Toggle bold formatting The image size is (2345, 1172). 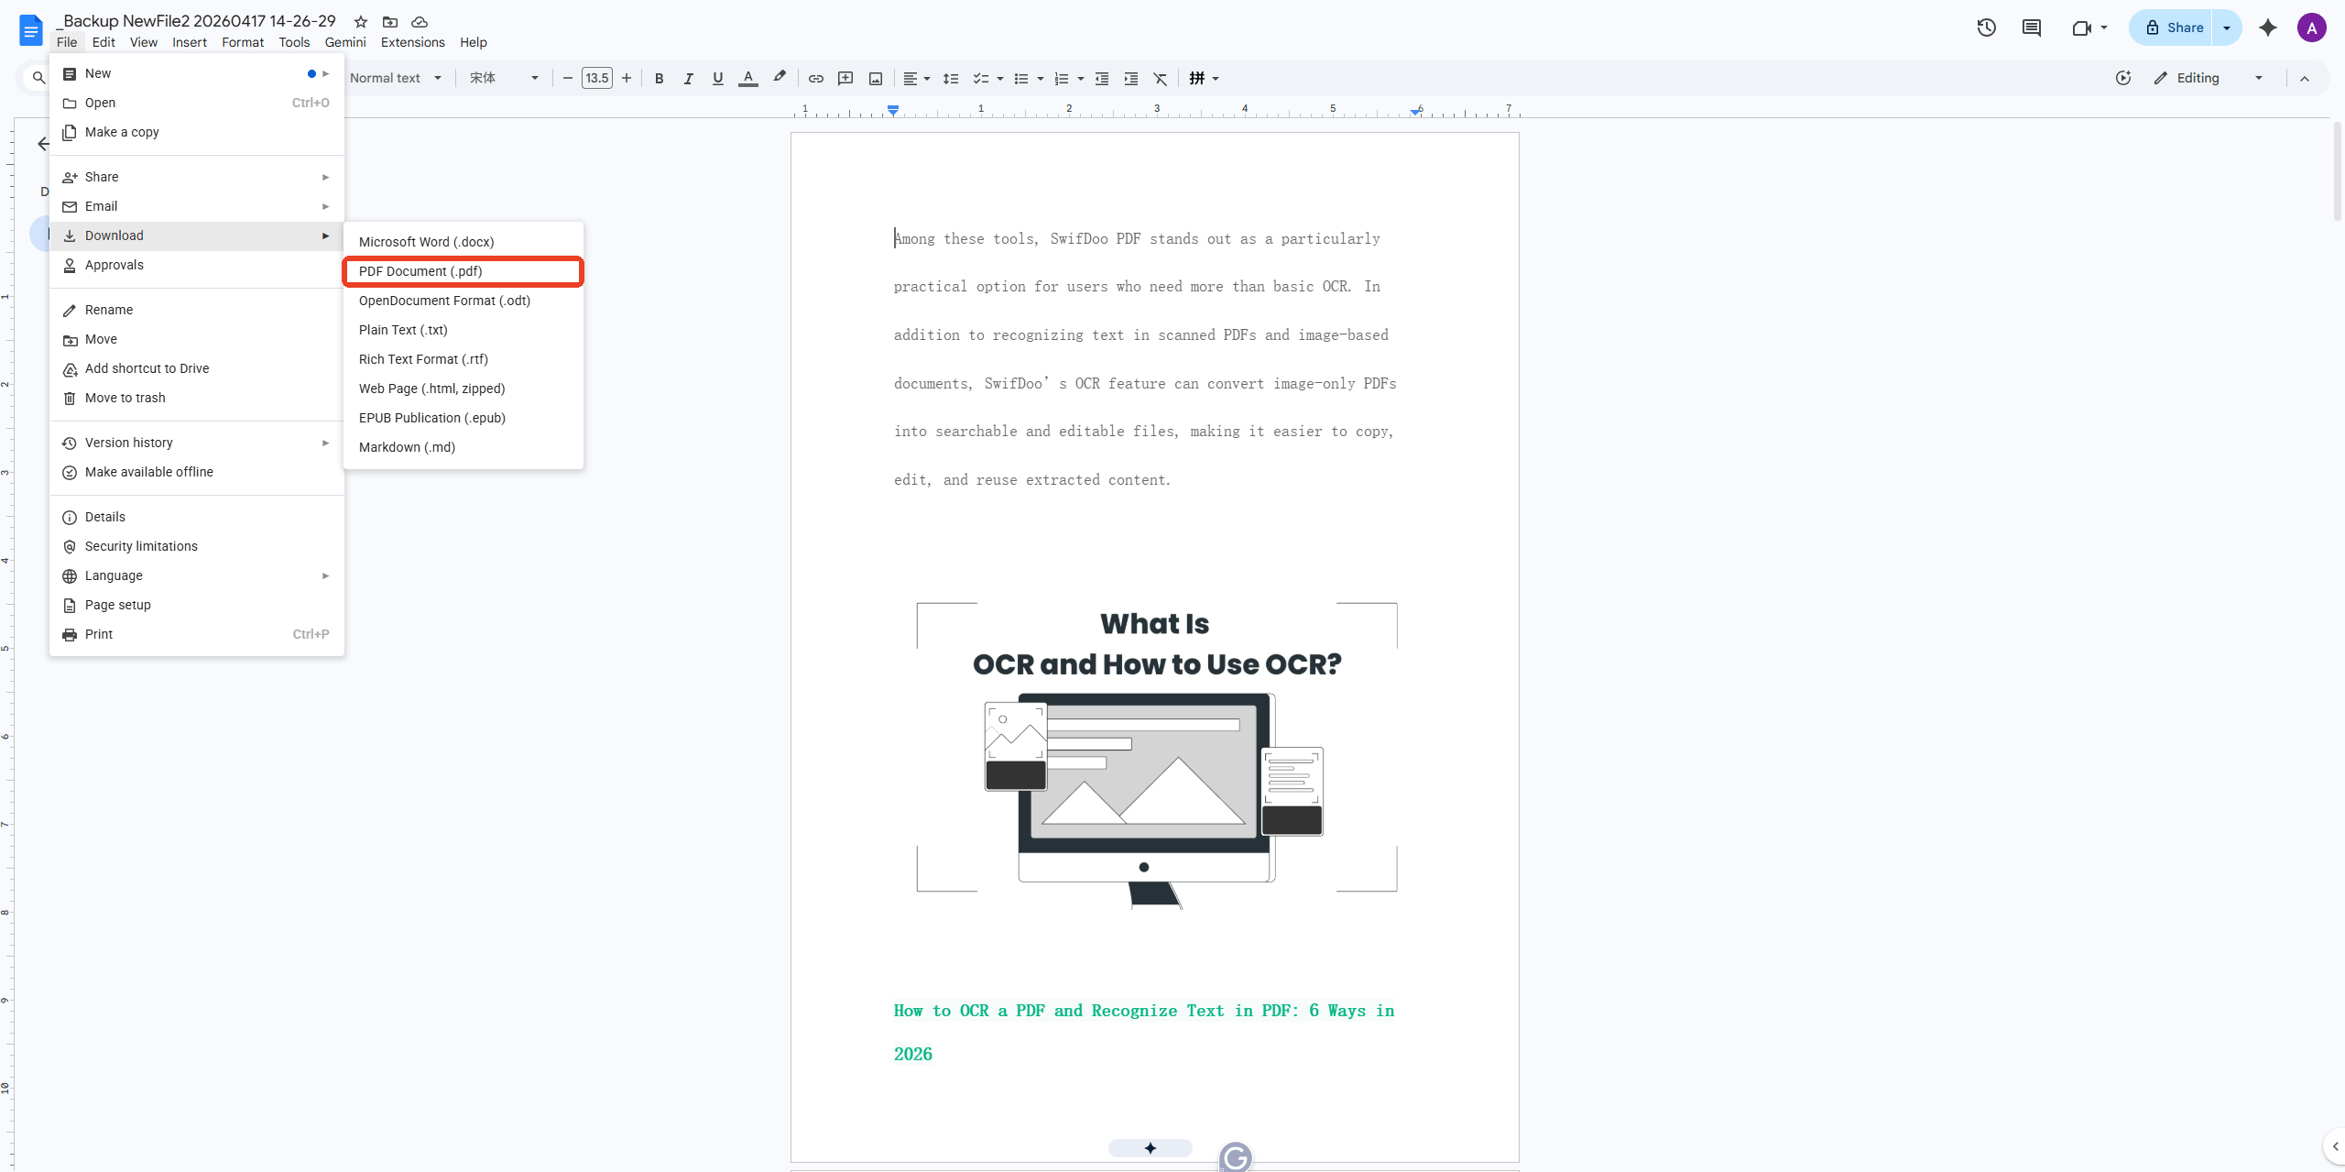(x=660, y=78)
